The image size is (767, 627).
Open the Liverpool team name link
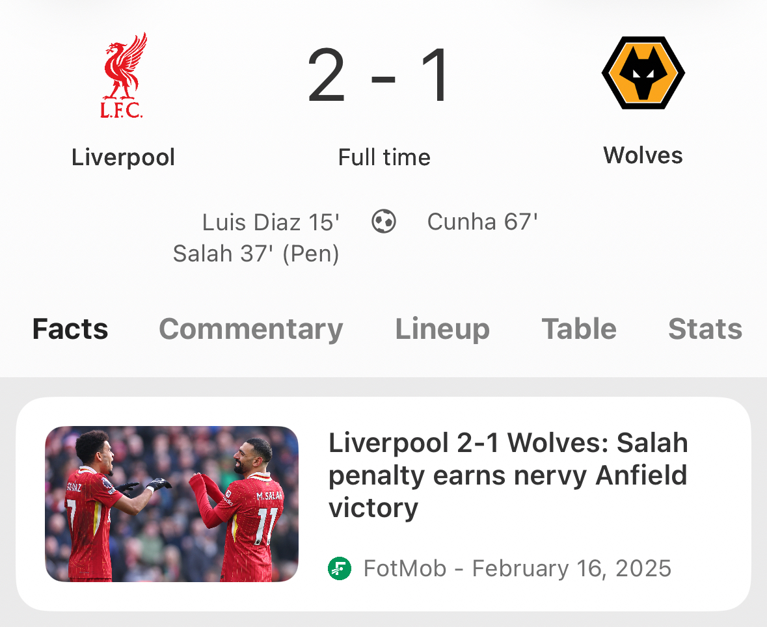123,157
